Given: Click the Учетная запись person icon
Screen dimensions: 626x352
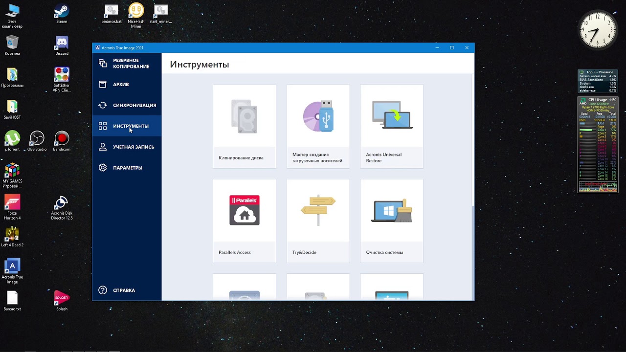Looking at the screenshot, I should (103, 147).
